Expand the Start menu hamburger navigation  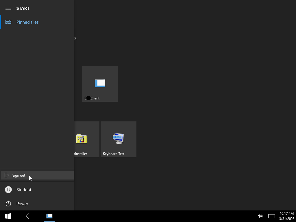[8, 8]
